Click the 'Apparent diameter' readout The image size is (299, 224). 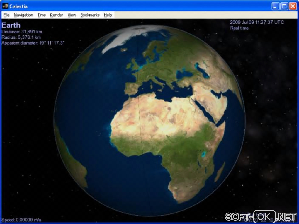tap(33, 43)
